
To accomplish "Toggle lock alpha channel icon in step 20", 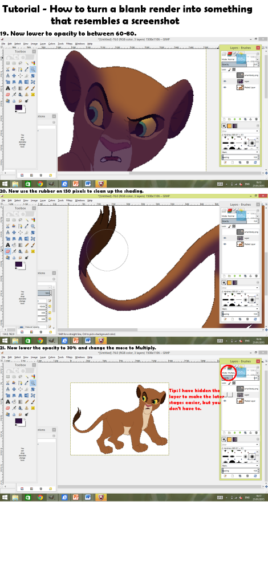I will pos(234,226).
